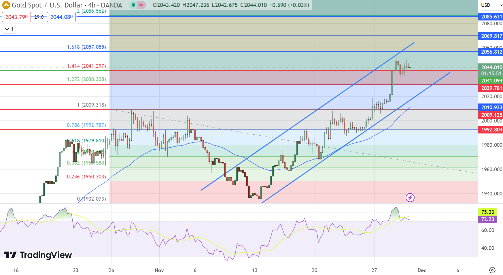Click the red sell price 2043.790 button
Screen dimensions: 503x275
pyautogui.click(x=16, y=17)
